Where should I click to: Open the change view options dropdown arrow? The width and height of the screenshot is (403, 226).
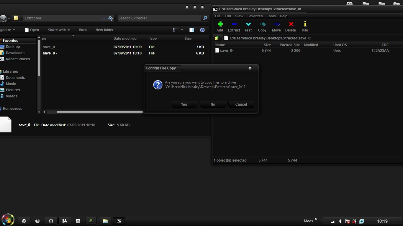182,30
